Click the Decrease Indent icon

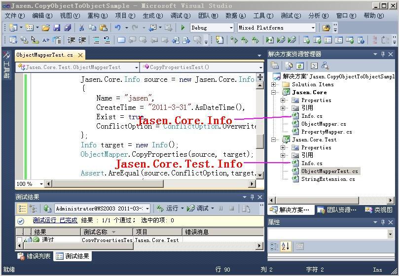tap(71, 40)
